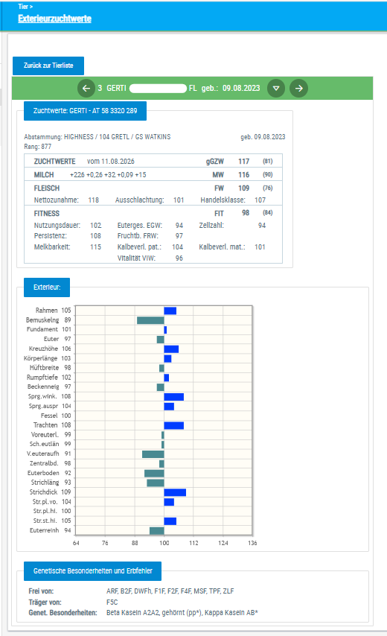Click the Rahmen blue bar
The height and width of the screenshot is (636, 387).
click(170, 311)
